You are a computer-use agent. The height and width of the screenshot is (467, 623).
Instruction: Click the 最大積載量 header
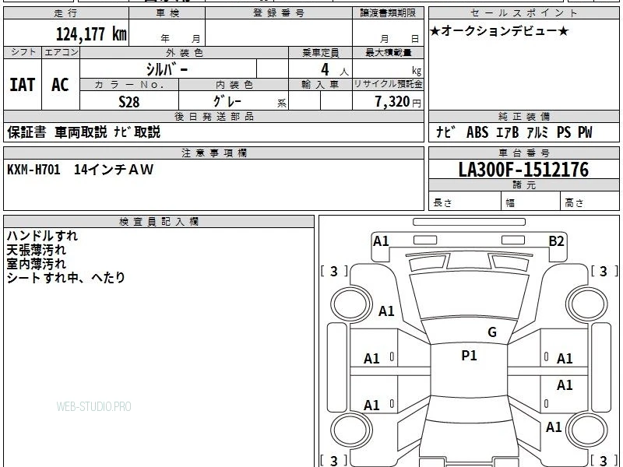(388, 53)
